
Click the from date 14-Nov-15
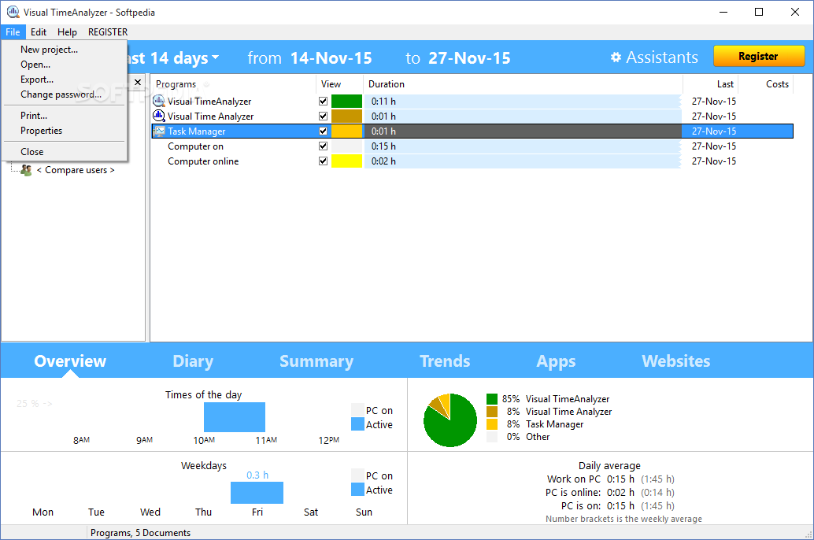(x=331, y=57)
